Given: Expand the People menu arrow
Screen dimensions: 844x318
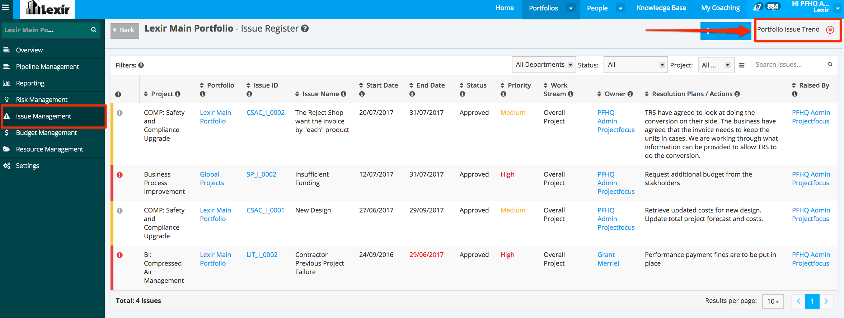Looking at the screenshot, I should (x=620, y=8).
